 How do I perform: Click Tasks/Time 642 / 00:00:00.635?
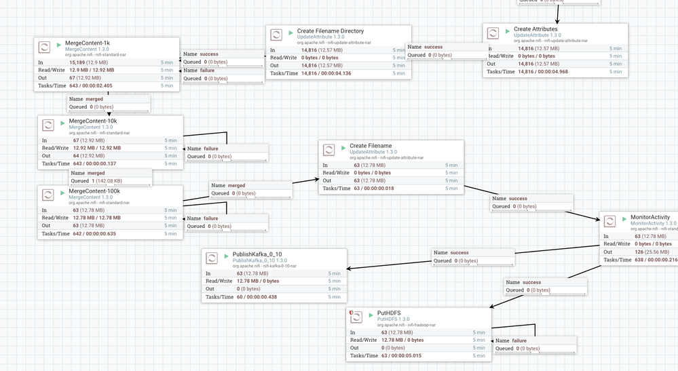(95, 234)
